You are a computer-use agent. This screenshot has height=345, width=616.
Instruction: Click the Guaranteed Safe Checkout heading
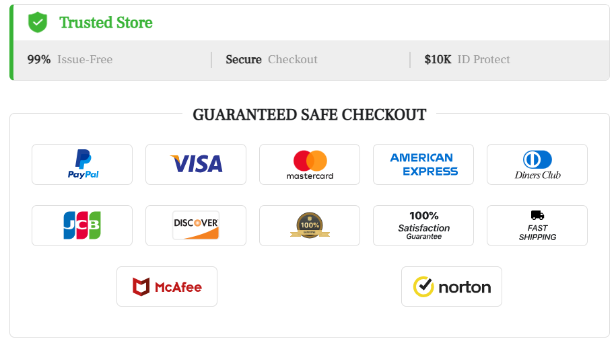click(309, 114)
